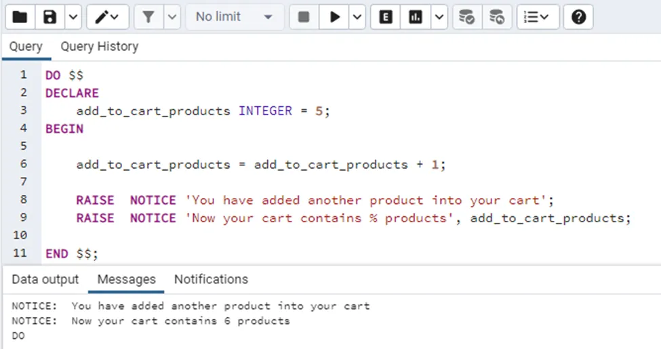Screen dimensions: 661x349
Task: Click the Commit database icon
Action: (466, 17)
